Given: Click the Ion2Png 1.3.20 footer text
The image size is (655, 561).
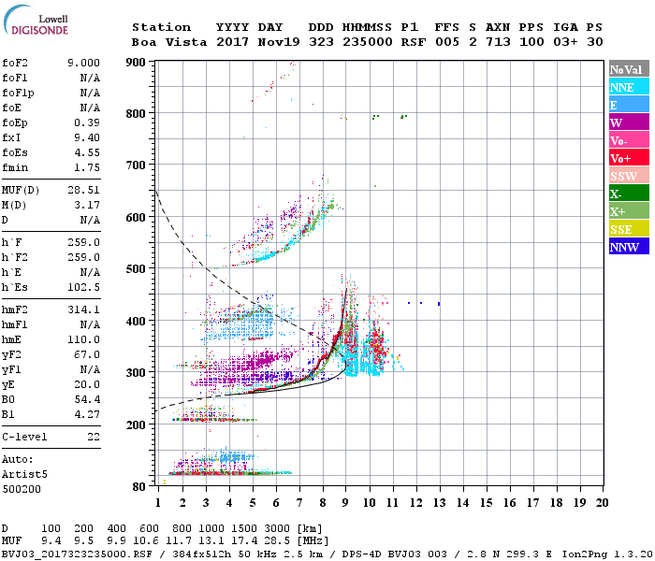Looking at the screenshot, I should (x=607, y=554).
